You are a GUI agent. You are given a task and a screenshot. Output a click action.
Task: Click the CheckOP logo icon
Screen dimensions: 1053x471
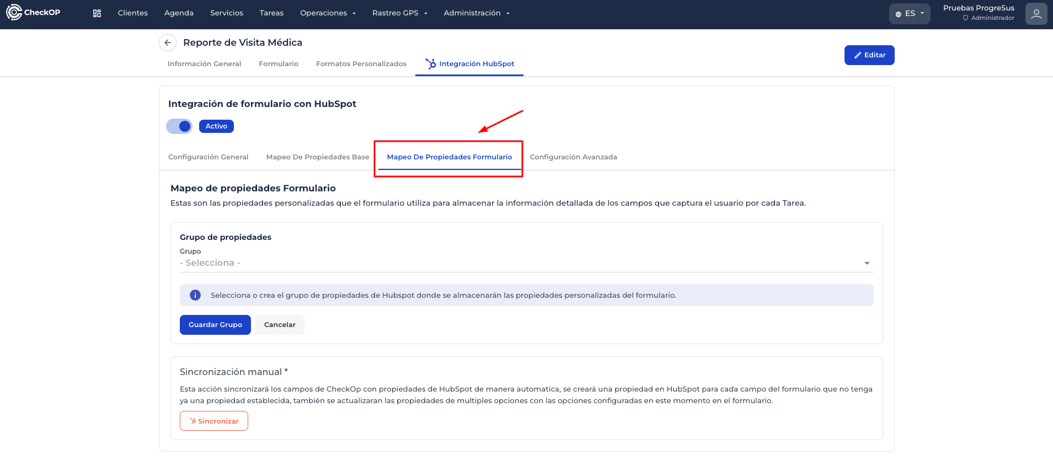pyautogui.click(x=14, y=12)
